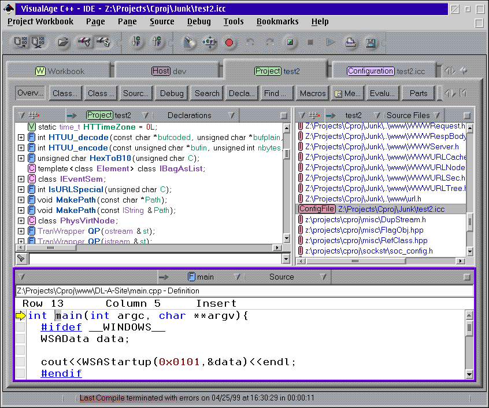Follow the #ifdef link in source
This screenshot has height=408, width=489.
61,327
